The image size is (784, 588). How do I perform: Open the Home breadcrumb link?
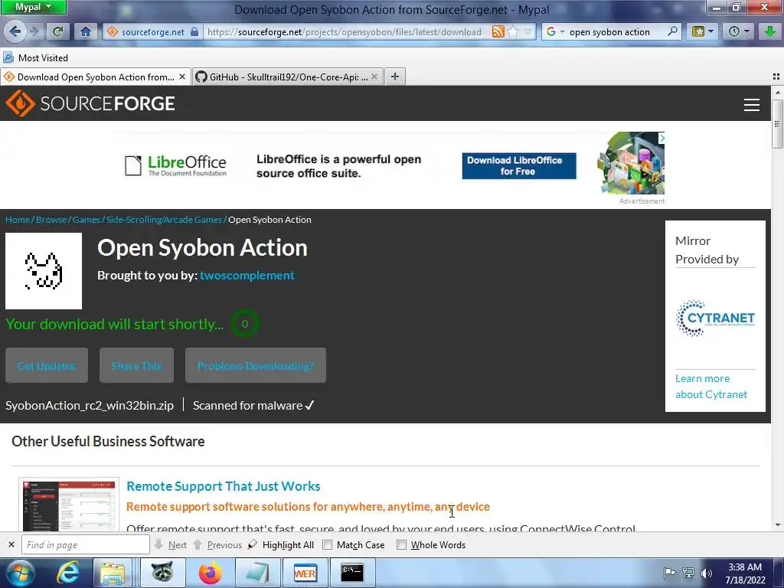18,220
